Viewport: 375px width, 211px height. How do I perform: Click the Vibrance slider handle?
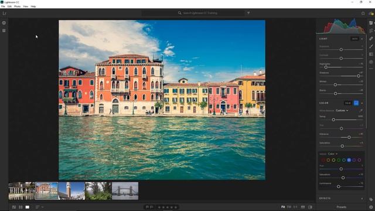click(349, 137)
